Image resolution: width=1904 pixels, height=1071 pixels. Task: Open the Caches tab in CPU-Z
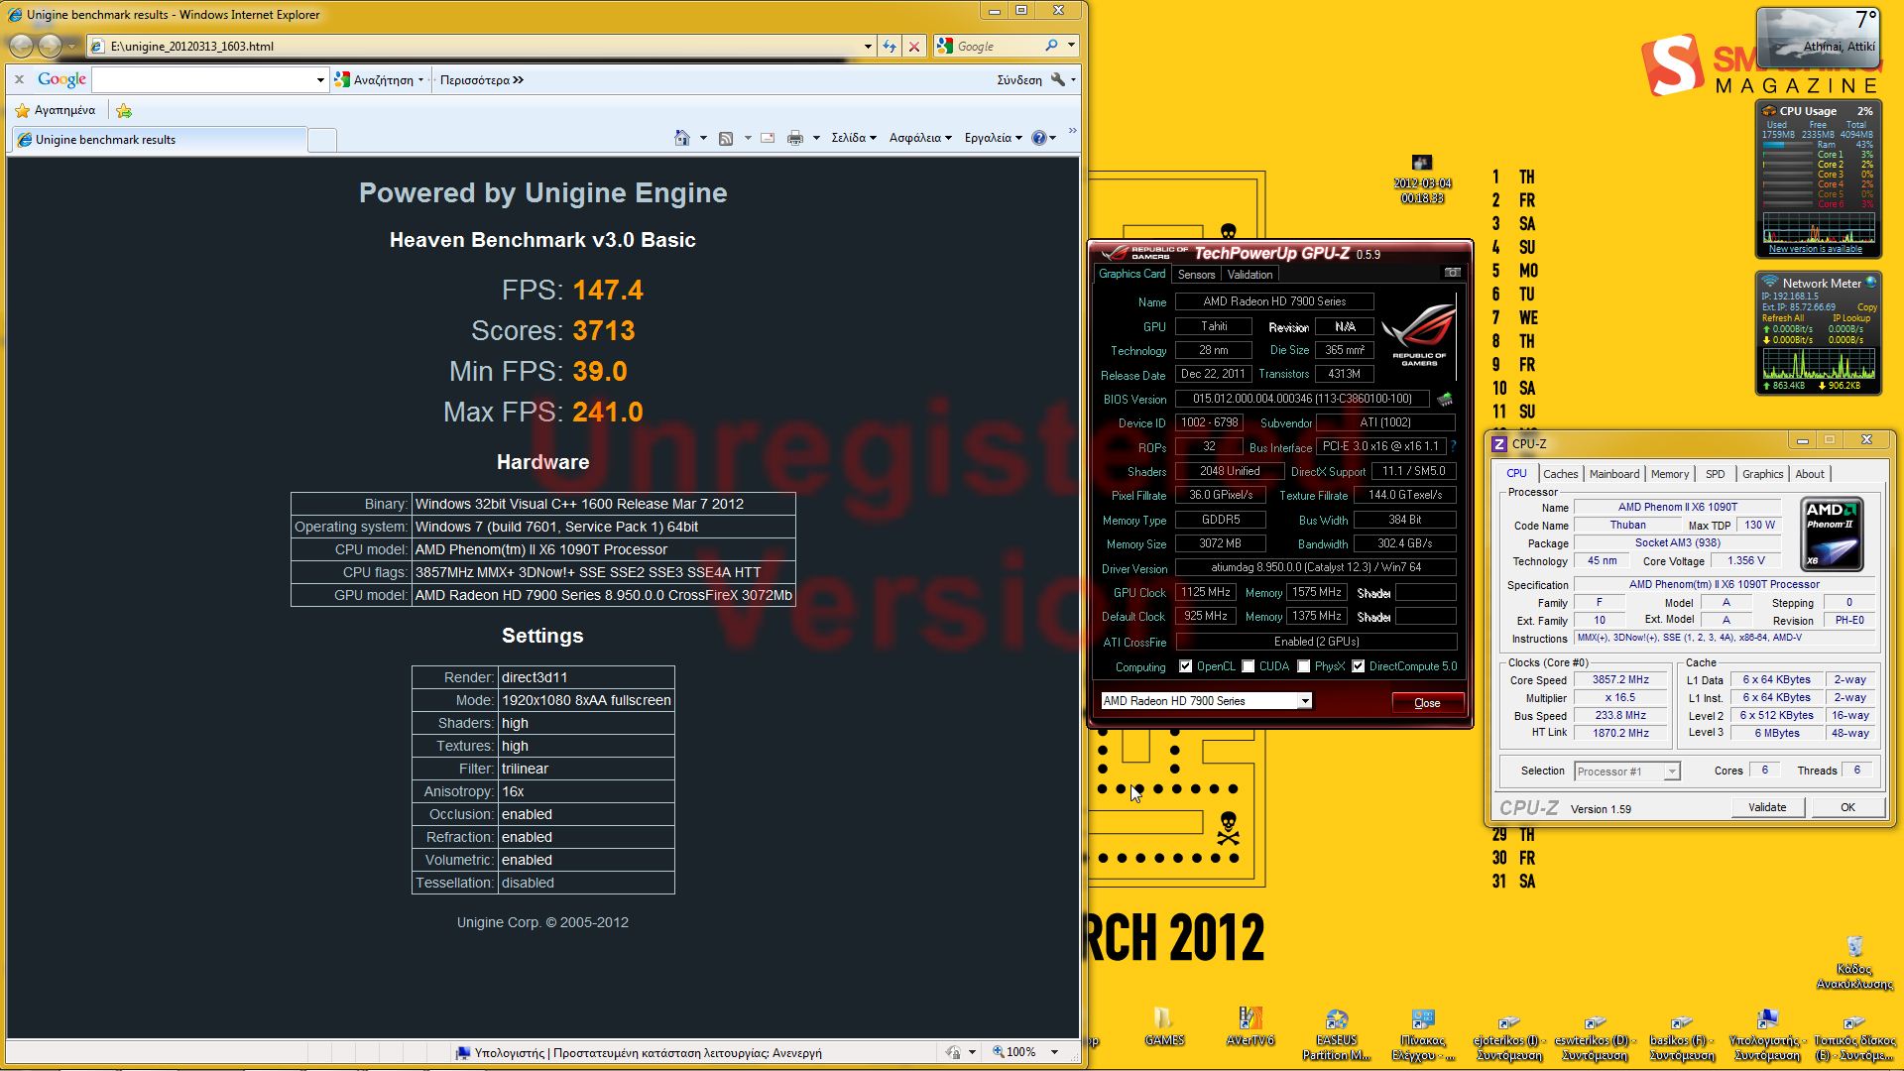1560,474
